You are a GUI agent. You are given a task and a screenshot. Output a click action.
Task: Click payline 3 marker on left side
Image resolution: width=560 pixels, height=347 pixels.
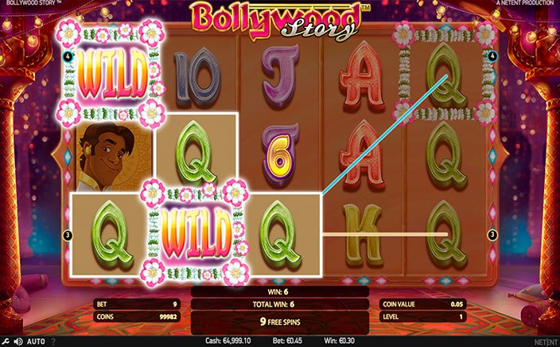(68, 235)
